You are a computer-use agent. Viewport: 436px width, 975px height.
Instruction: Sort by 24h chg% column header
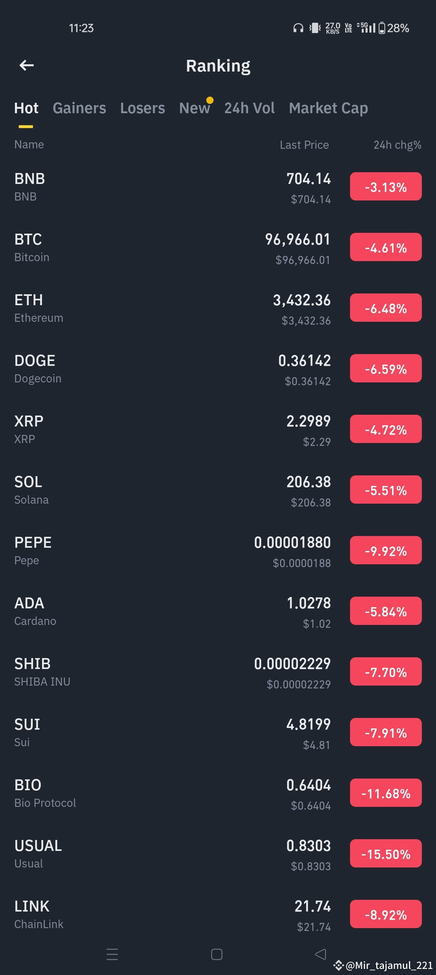point(397,145)
